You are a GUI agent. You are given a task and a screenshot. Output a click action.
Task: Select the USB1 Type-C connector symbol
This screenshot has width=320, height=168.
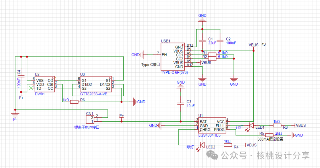pyautogui.click(x=173, y=57)
